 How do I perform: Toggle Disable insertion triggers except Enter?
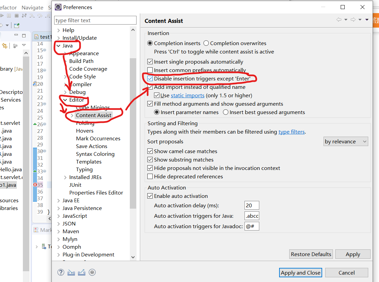pos(150,79)
